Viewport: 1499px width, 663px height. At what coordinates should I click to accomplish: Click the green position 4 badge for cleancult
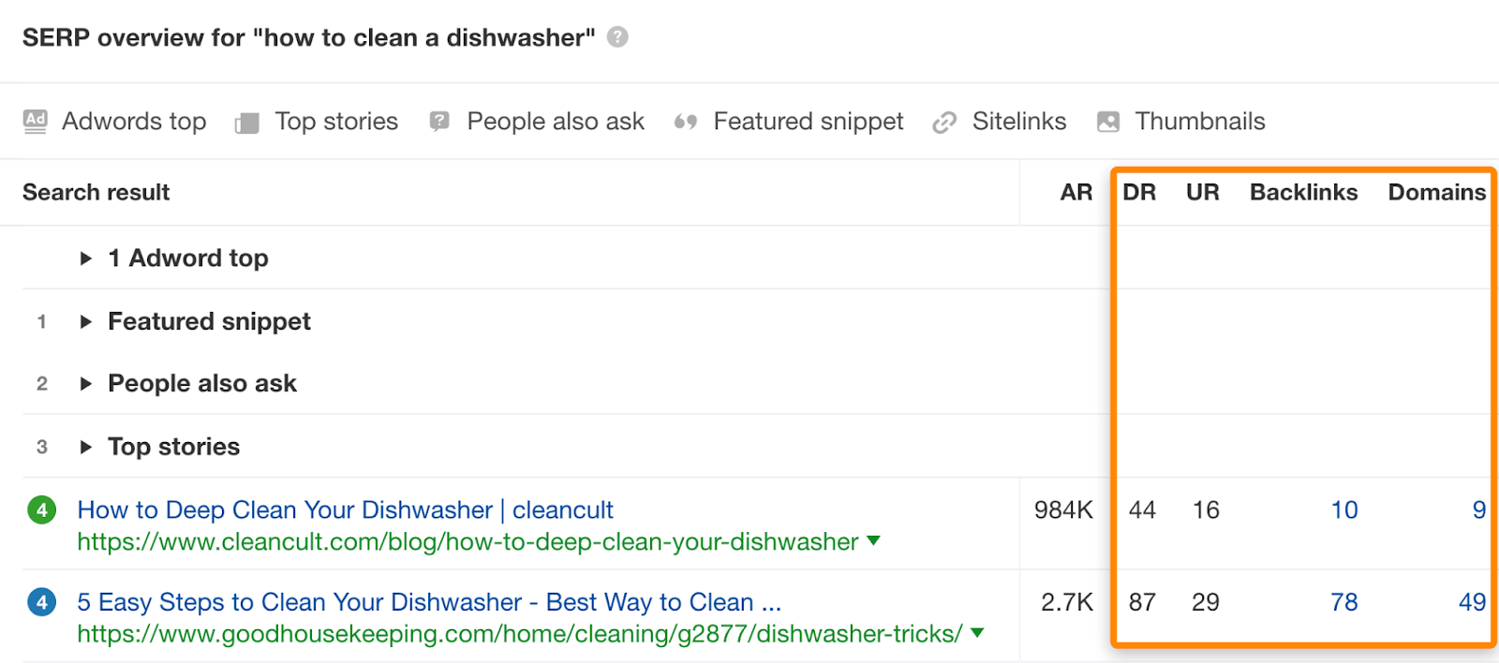tap(41, 509)
